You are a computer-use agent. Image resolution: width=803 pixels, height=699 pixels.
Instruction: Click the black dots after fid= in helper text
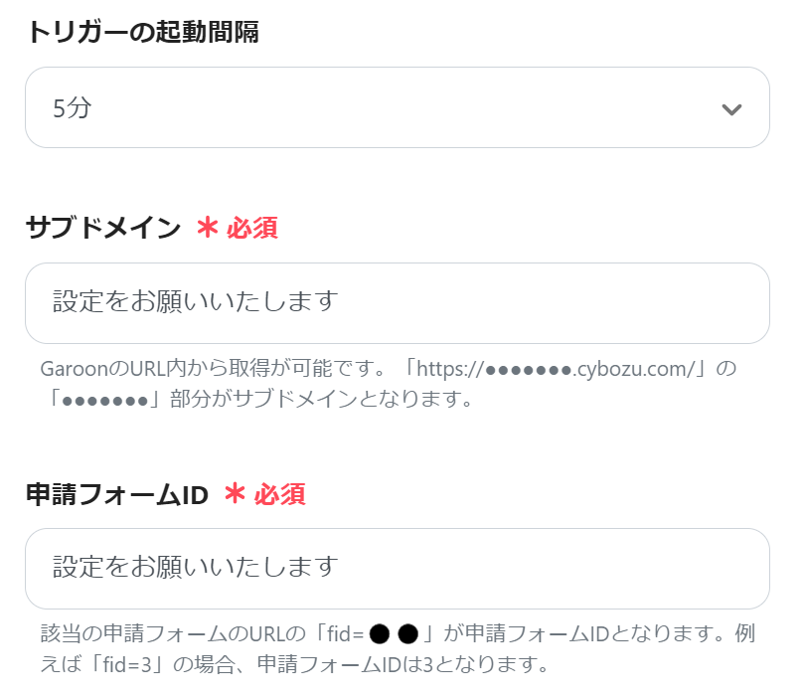click(x=394, y=634)
